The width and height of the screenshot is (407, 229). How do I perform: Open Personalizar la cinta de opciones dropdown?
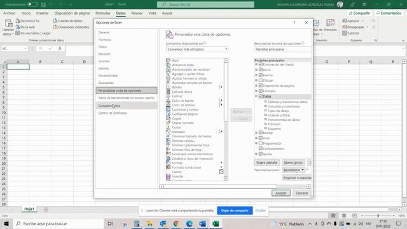[x=282, y=50]
